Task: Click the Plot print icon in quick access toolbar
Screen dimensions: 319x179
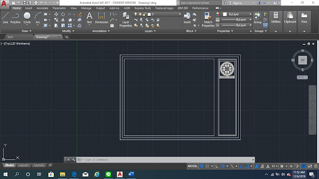Action: pos(36,3)
